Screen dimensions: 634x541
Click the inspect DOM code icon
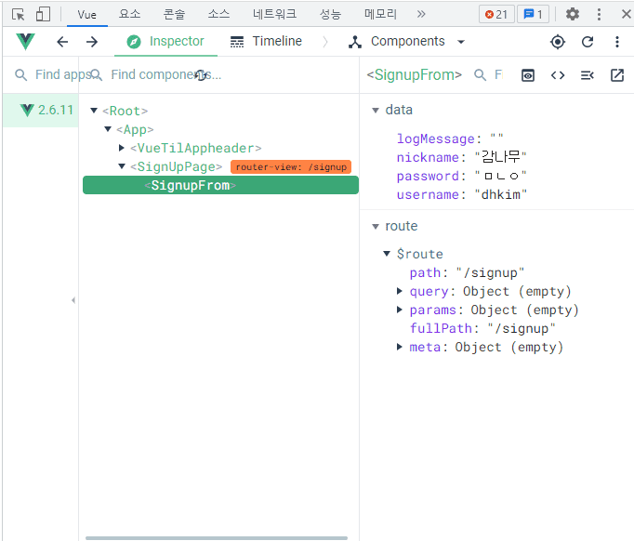[x=558, y=75]
